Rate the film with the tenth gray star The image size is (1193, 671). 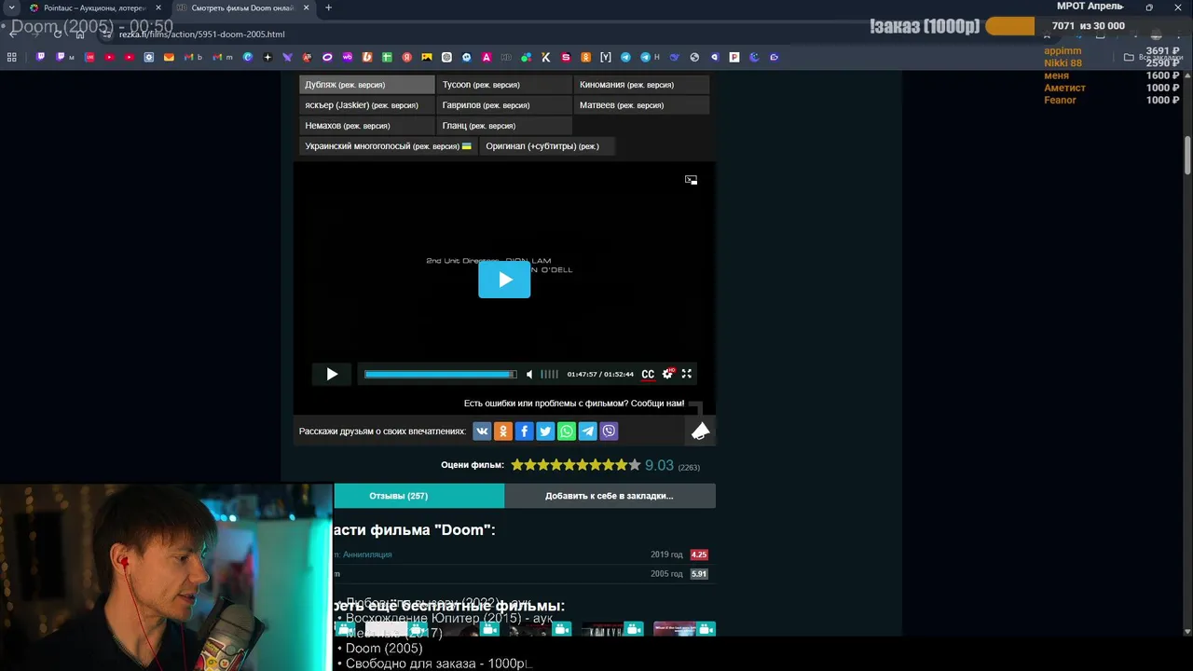(x=635, y=464)
